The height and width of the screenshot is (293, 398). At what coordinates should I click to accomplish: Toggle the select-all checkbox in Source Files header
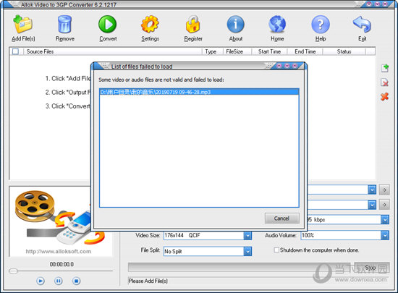pyautogui.click(x=15, y=51)
